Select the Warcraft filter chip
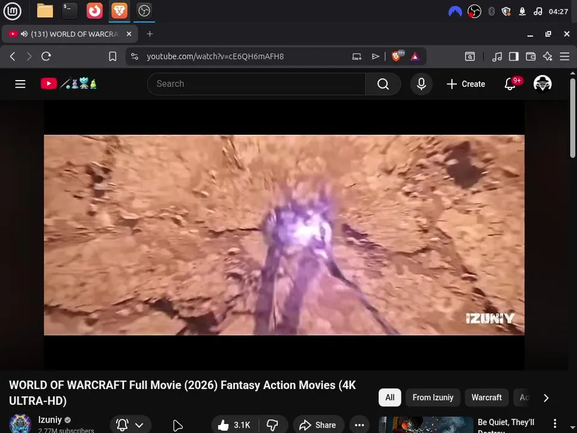Image resolution: width=577 pixels, height=433 pixels. click(x=486, y=398)
